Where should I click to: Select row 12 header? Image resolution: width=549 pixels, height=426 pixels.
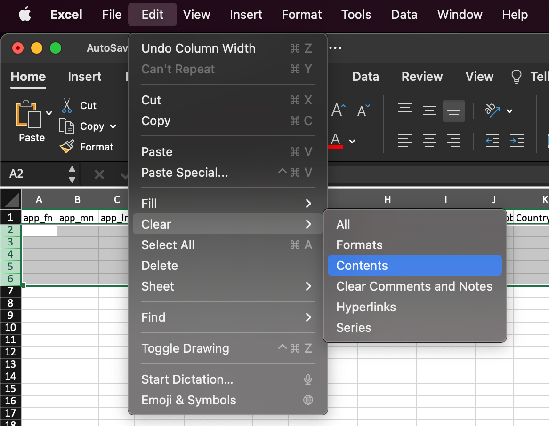click(10, 352)
